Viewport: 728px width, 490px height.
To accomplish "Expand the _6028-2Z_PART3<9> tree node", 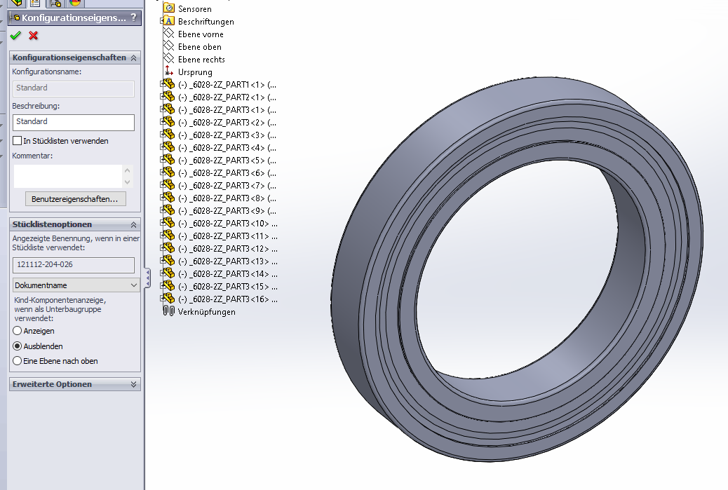I will 162,210.
